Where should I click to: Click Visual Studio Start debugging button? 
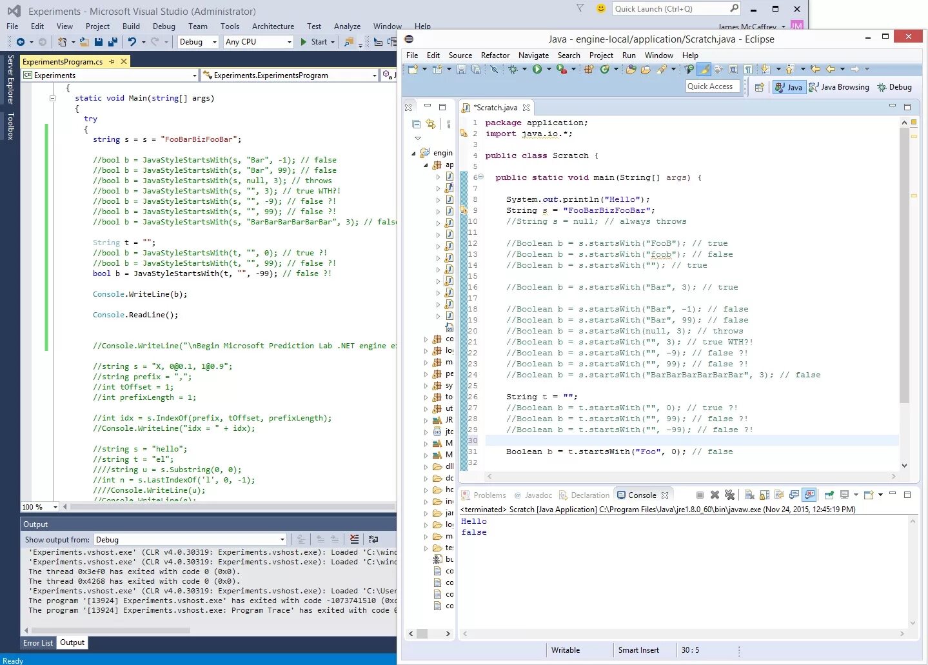[314, 42]
